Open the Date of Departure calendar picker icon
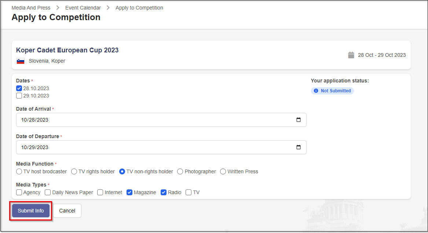 (x=298, y=147)
